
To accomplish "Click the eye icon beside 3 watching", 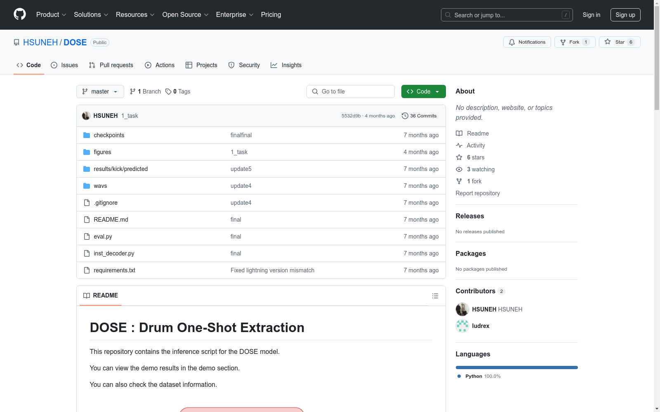I will point(459,169).
